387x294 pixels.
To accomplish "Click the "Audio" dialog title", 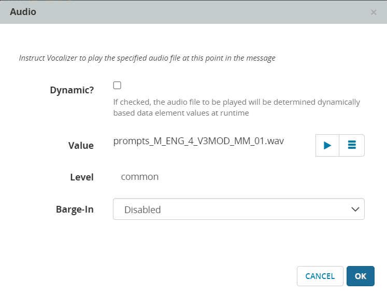I will (23, 11).
